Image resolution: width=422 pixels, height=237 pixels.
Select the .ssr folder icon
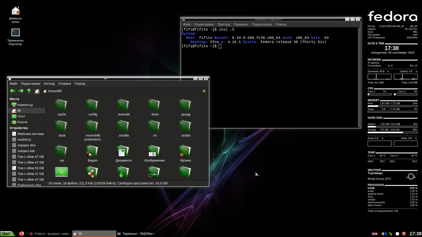click(62, 151)
